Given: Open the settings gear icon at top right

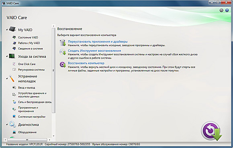Looking at the screenshot, I should [221, 10].
